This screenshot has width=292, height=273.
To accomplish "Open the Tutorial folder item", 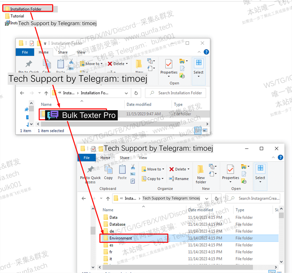I will point(15,16).
